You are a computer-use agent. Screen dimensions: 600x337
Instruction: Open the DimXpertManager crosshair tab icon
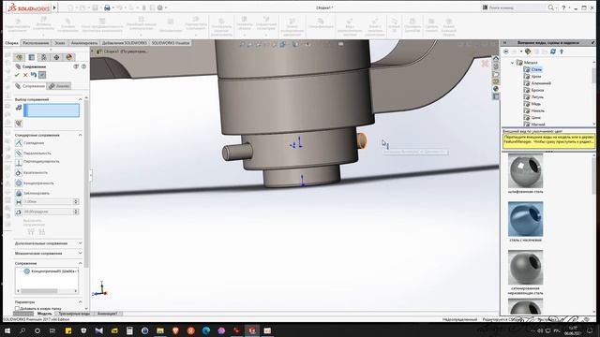(x=56, y=57)
